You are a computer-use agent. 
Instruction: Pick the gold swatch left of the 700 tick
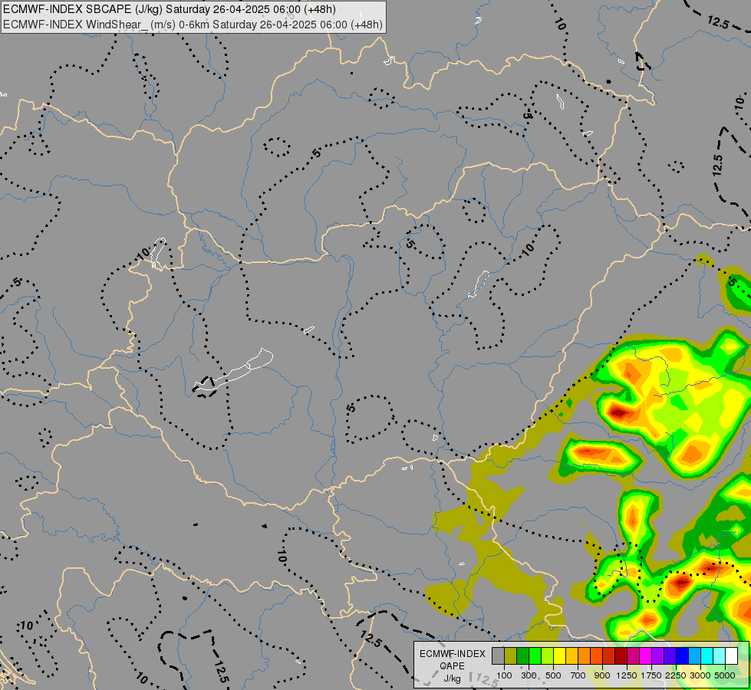pos(571,656)
